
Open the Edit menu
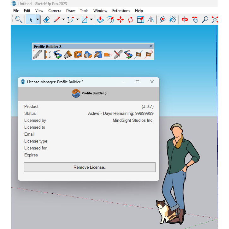pos(27,11)
